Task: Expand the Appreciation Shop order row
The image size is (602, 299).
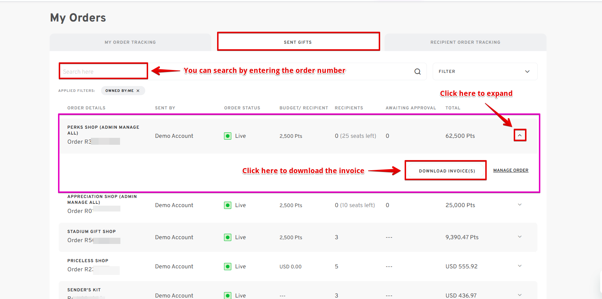Action: coord(520,205)
